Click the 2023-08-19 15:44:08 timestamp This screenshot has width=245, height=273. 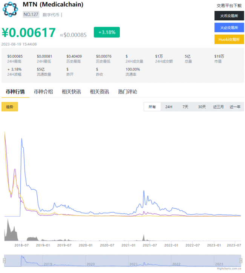click(x=19, y=44)
